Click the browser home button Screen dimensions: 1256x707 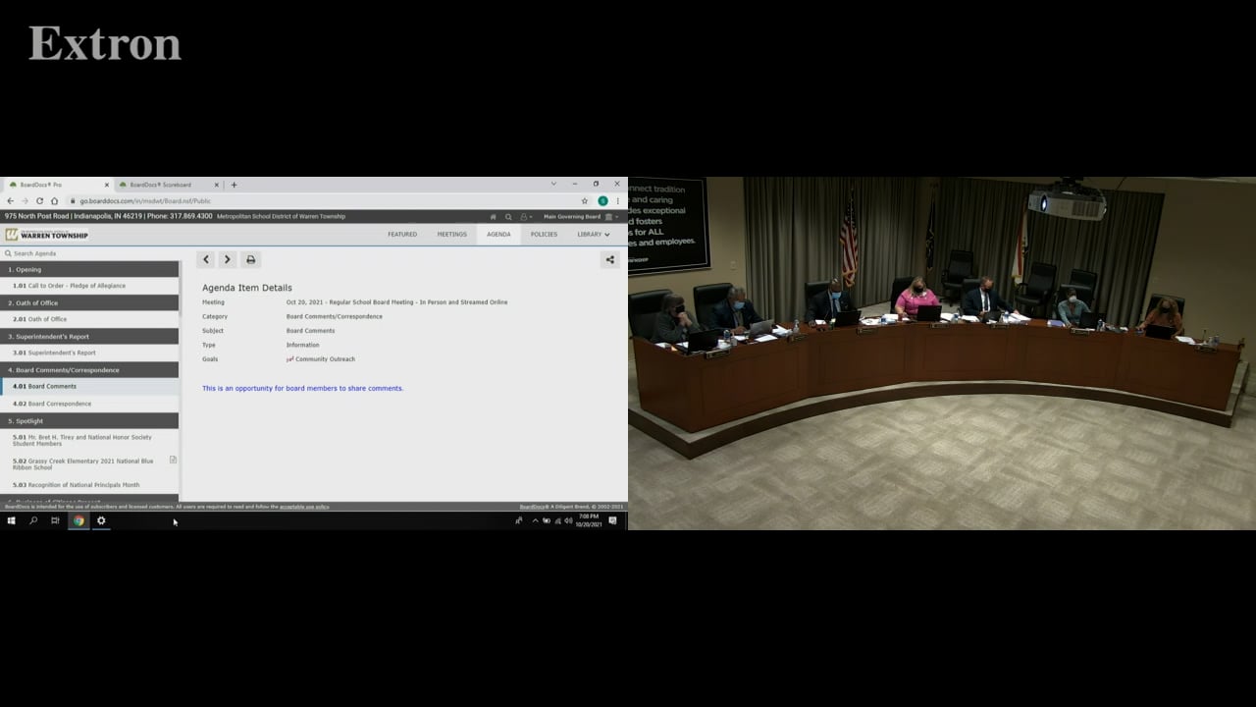coord(54,200)
